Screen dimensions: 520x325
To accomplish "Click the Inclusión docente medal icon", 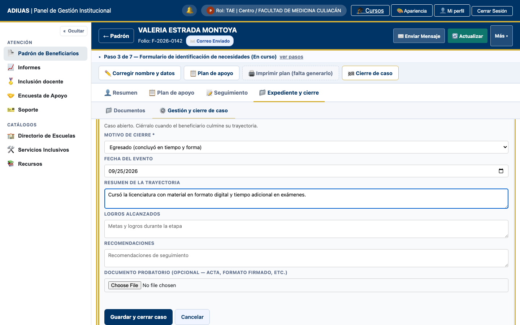I will (11, 81).
